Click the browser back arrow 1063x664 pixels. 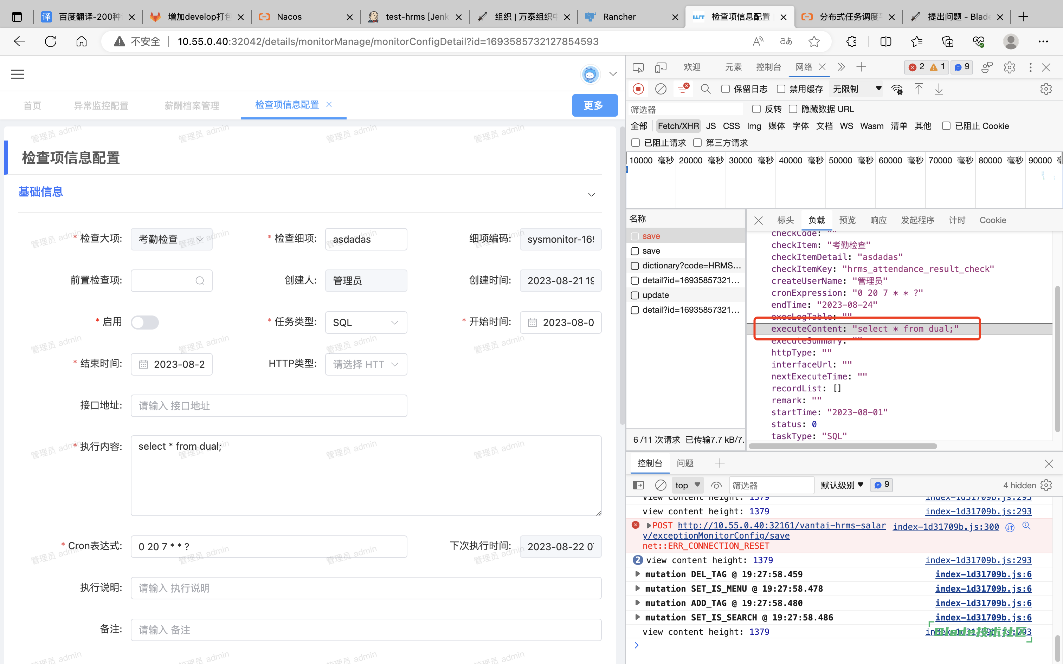point(20,41)
